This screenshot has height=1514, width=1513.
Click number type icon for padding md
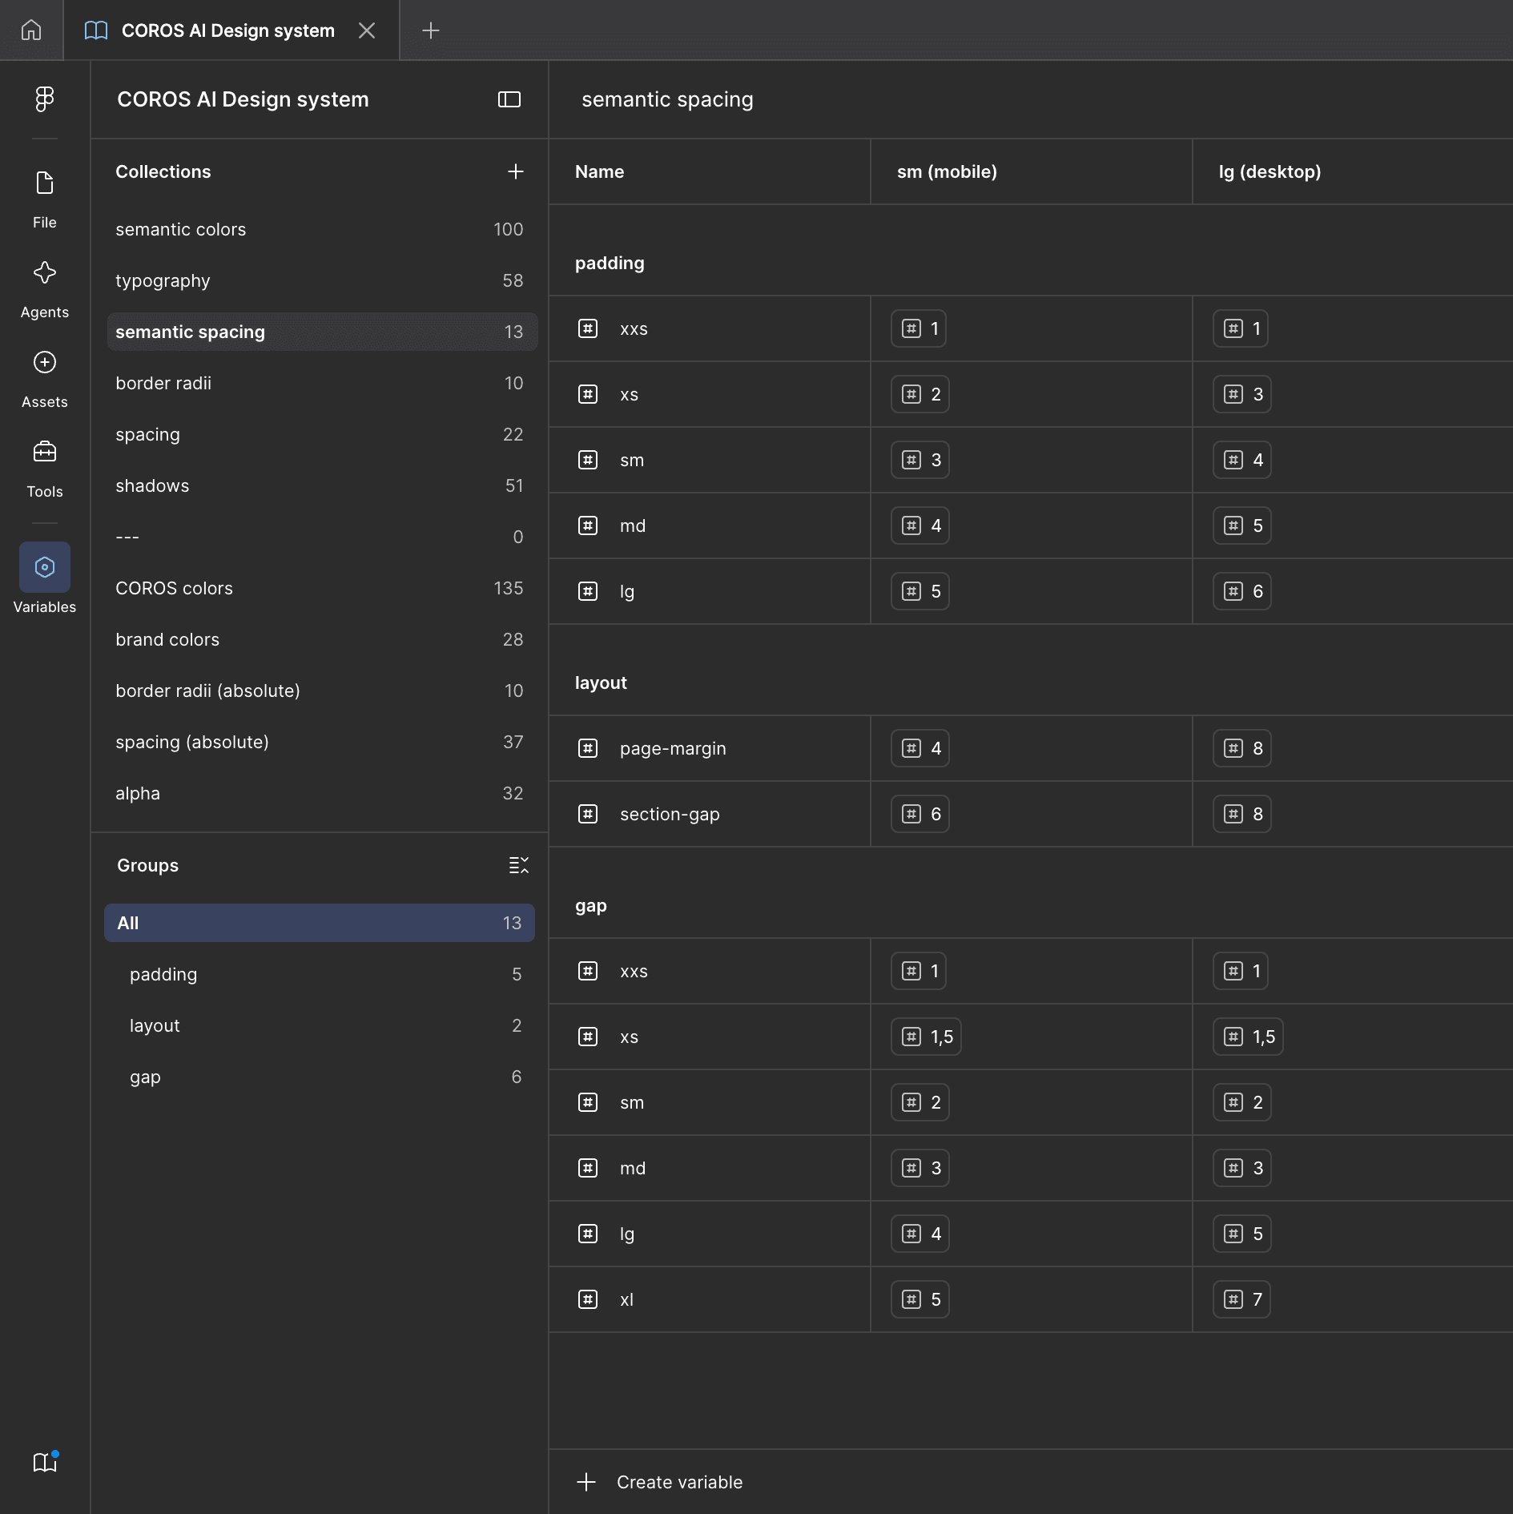coord(588,525)
